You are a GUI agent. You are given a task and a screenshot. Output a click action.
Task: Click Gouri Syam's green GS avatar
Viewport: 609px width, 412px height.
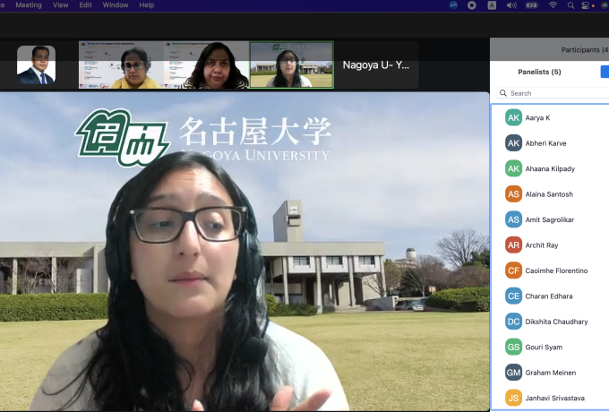[x=513, y=347]
